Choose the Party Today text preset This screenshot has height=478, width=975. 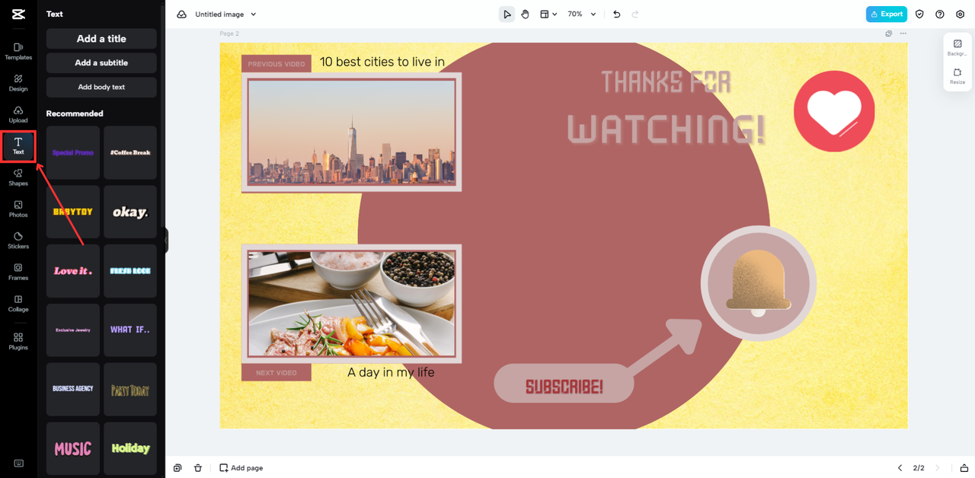pos(130,389)
